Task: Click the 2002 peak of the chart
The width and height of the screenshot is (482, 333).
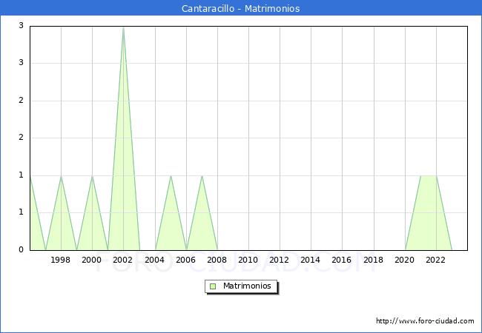Action: [x=123, y=28]
